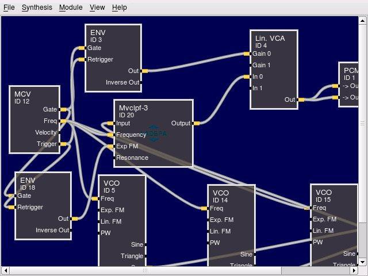The width and height of the screenshot is (368, 276).
Task: Click the VCO ID 14 Freq port
Action: (x=204, y=208)
